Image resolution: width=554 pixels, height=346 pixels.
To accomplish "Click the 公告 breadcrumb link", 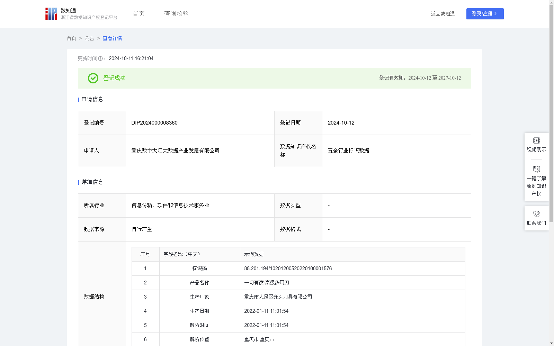I will click(89, 38).
